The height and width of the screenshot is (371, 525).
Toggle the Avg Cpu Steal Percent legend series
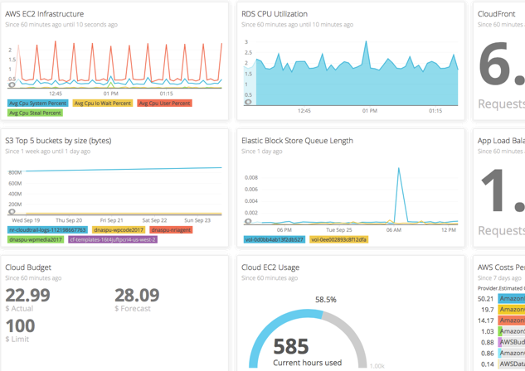pos(35,113)
